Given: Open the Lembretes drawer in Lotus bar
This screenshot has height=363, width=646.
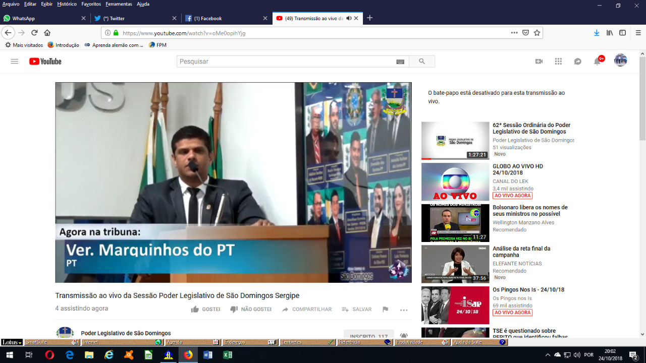Looking at the screenshot, I should click(307, 342).
